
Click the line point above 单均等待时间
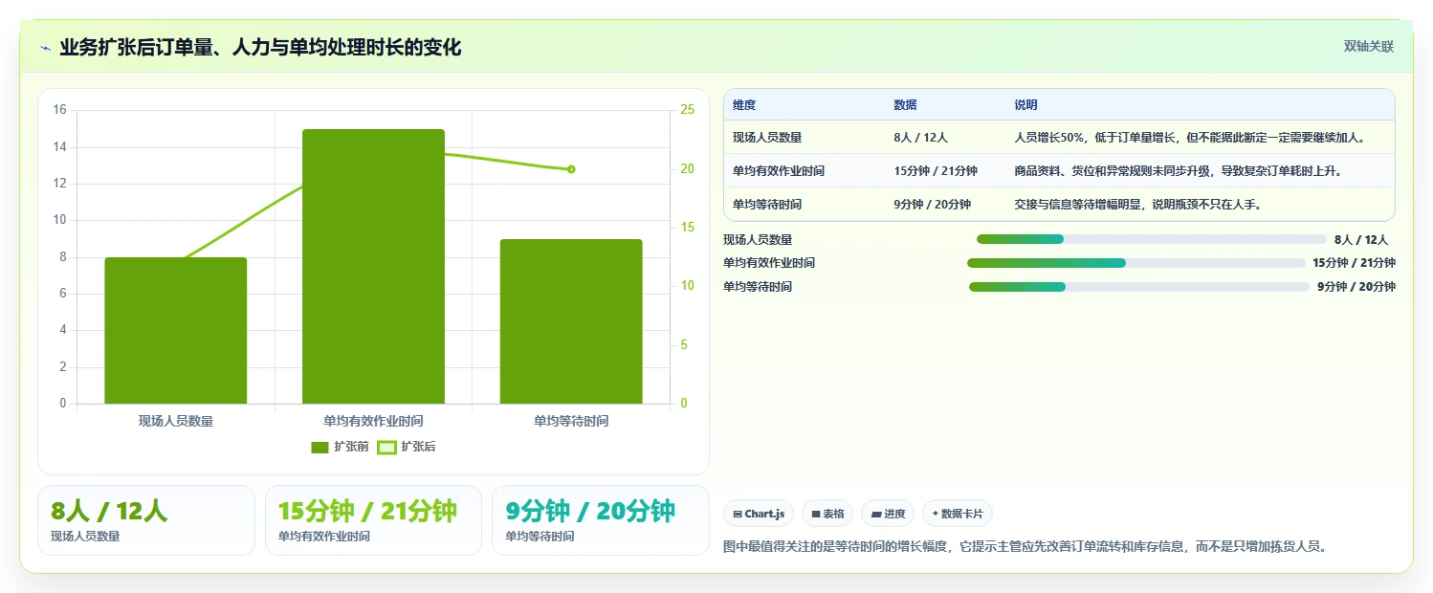pyautogui.click(x=571, y=169)
